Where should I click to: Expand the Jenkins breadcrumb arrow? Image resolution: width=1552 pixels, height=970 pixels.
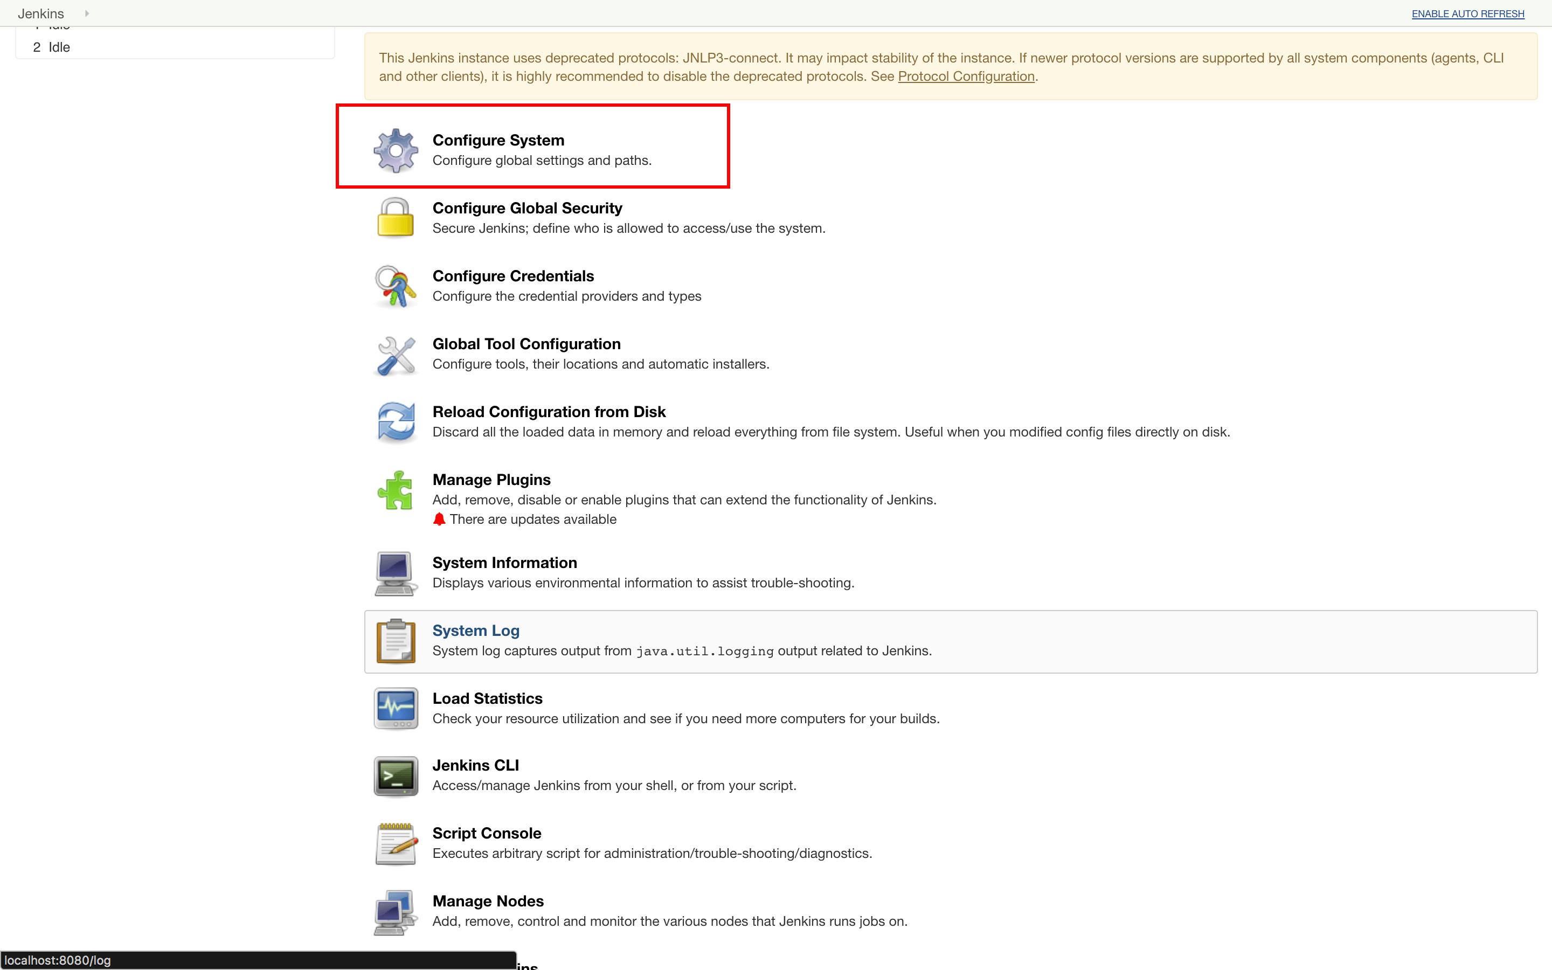coord(87,13)
